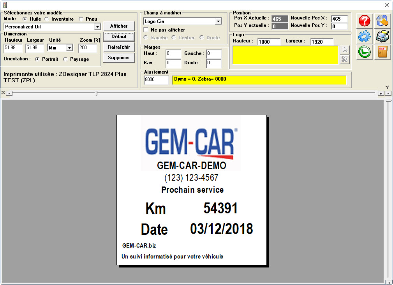Click the Hauteur dimension input field
Screen dimensions: 393x285
coord(13,48)
